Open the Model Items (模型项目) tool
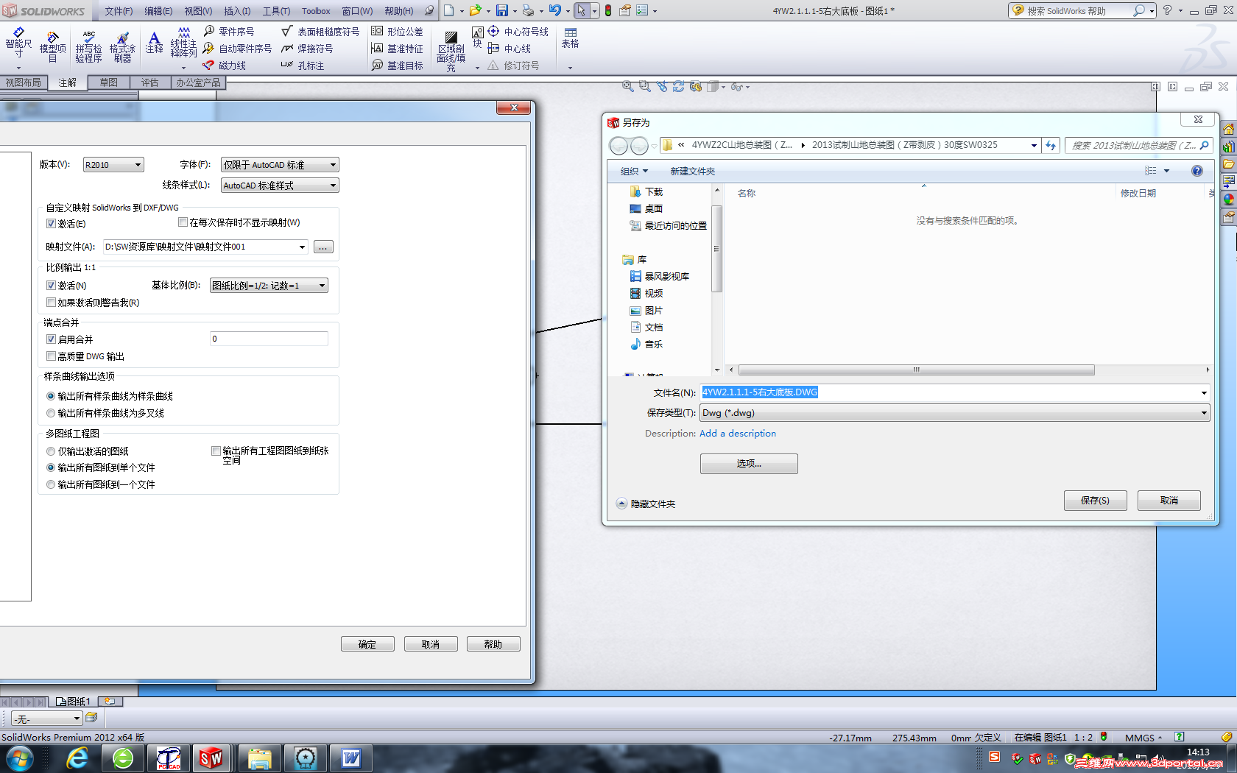Viewport: 1237px width, 773px height. [52, 46]
